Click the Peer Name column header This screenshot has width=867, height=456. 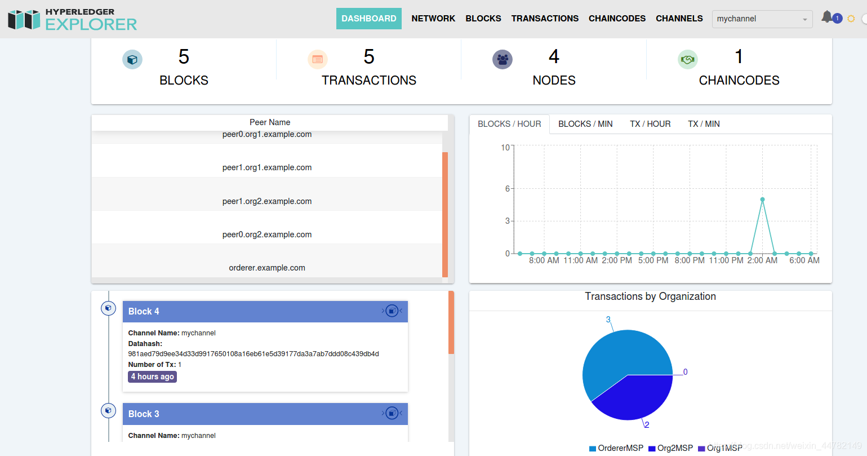[x=270, y=122]
